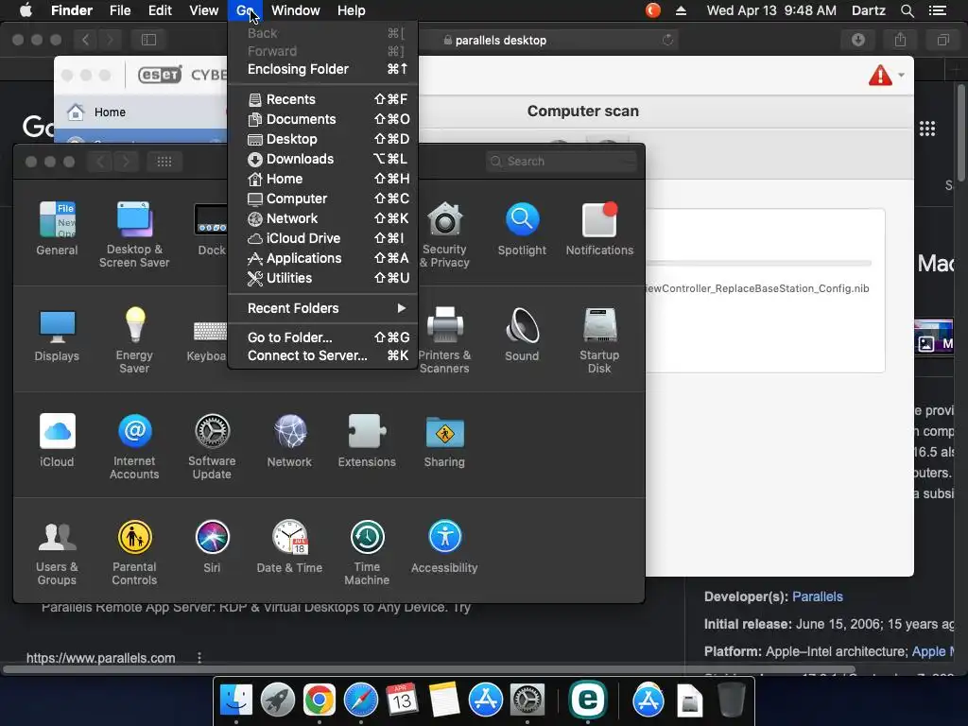Open Sharing preferences
The image size is (968, 726).
444,441
